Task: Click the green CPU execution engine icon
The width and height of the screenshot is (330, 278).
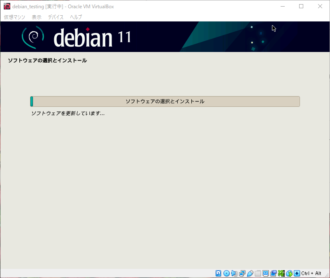Action: click(x=281, y=273)
